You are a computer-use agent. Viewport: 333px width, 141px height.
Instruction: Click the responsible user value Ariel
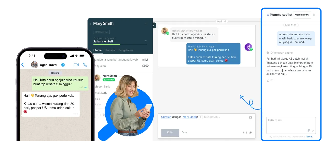[145, 60]
